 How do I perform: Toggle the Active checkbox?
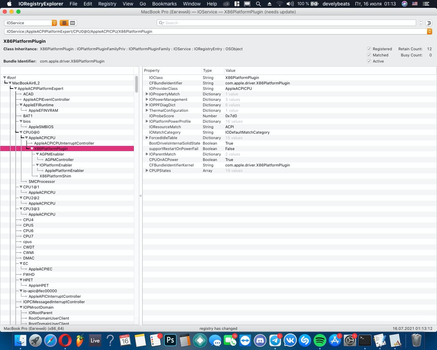tap(369, 61)
